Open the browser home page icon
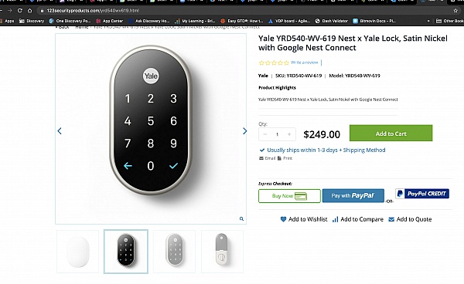The height and width of the screenshot is (284, 464). tap(30, 11)
